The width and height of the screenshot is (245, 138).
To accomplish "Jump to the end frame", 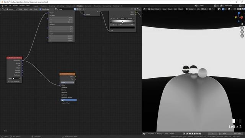I will click(x=200, y=134).
